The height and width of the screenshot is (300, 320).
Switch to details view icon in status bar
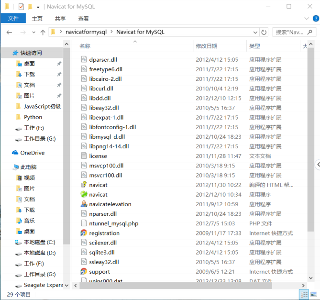[304, 294]
